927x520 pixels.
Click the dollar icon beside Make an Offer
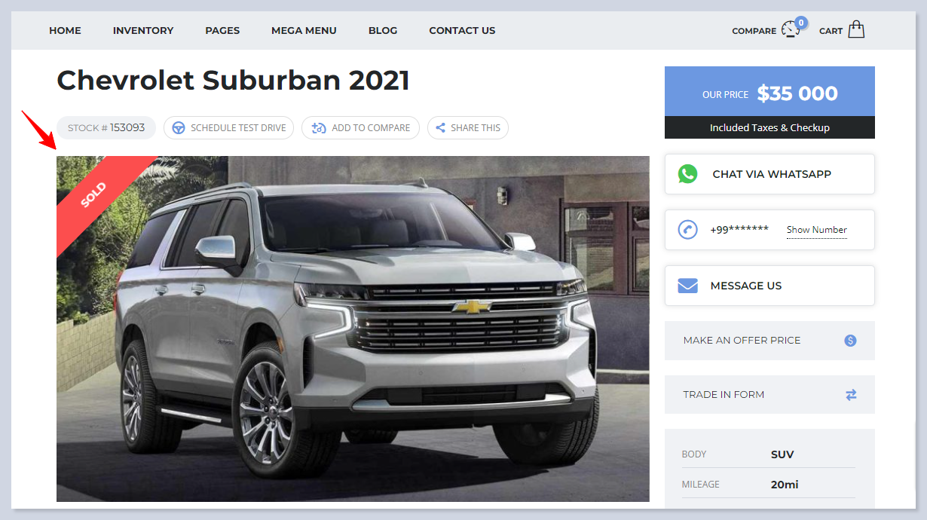click(850, 341)
